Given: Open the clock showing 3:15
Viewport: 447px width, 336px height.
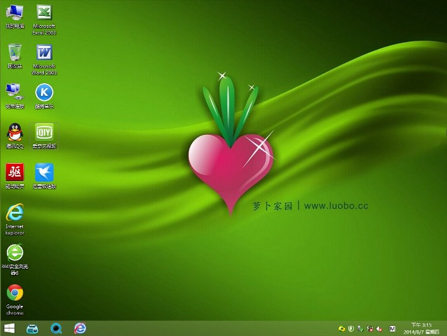Looking at the screenshot, I should coord(421,325).
